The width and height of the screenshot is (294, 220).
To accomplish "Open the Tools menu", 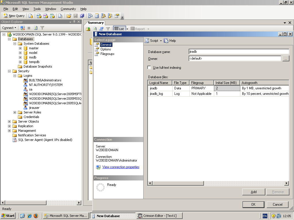I will [x=37, y=9].
